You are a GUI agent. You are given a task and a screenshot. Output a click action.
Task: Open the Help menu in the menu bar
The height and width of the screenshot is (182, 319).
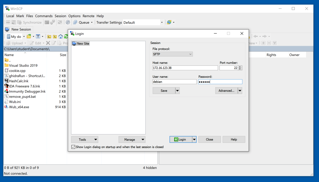[100, 16]
